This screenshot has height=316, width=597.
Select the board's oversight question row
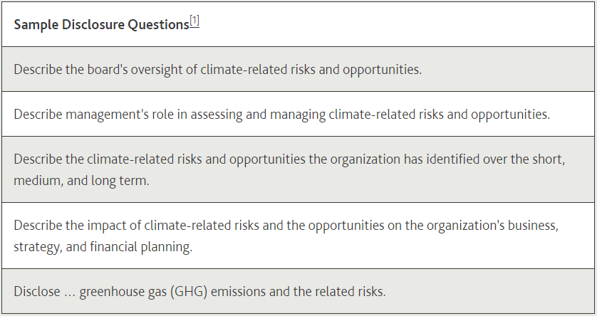[x=298, y=70]
